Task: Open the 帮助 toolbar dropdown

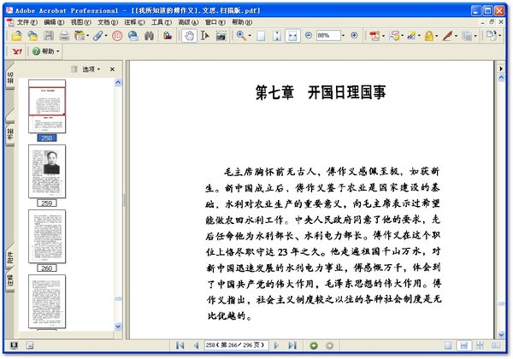Action: [46, 51]
